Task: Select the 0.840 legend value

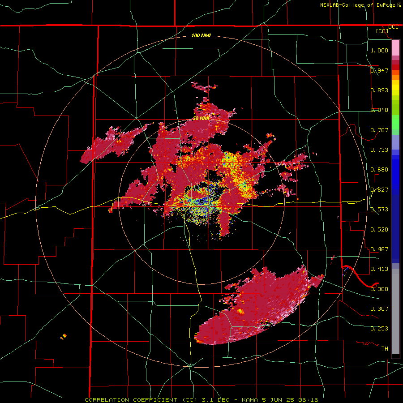Action: pos(379,110)
